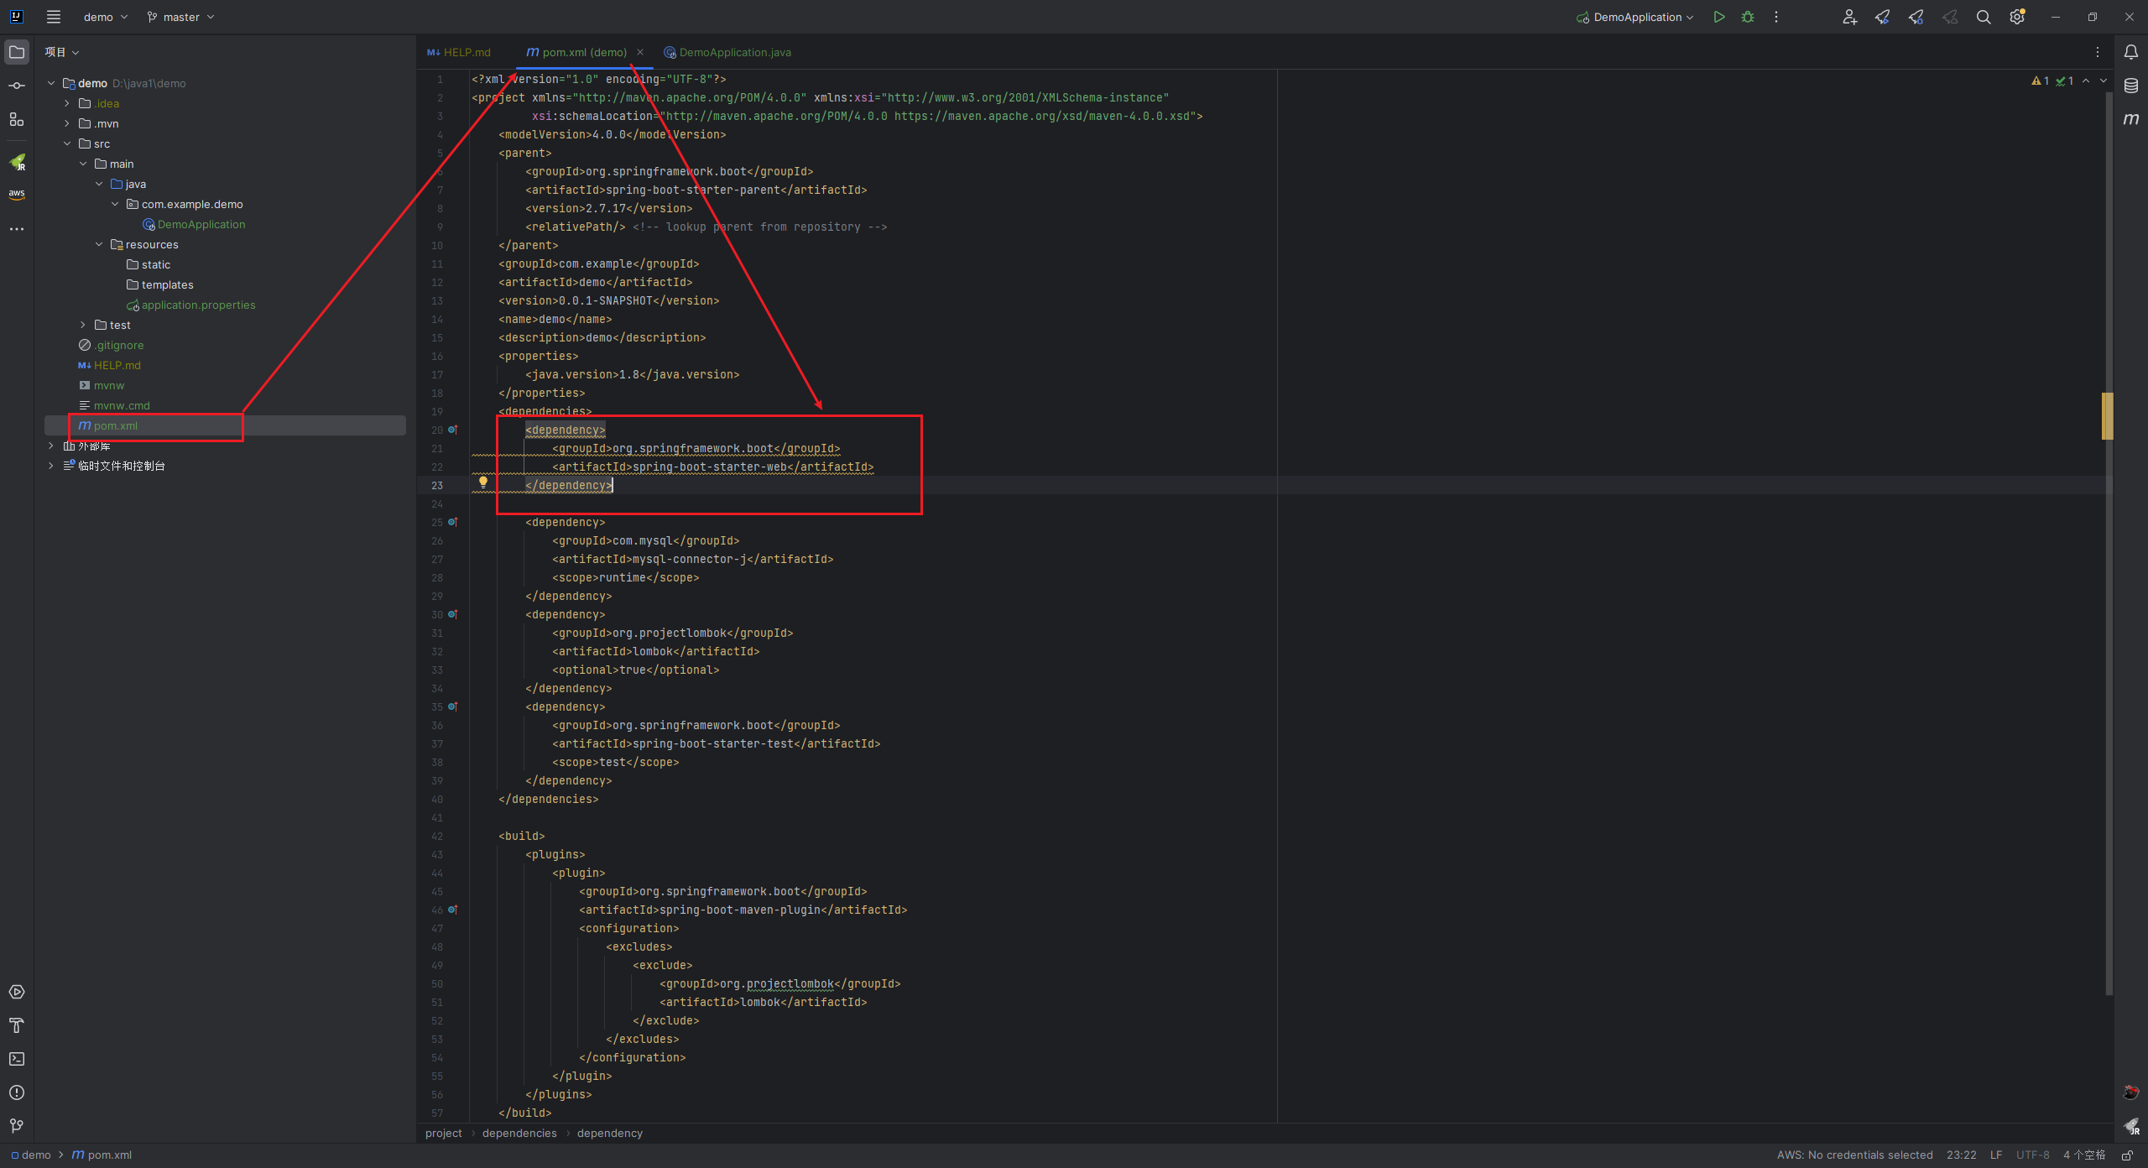Open the Commit tool window icon
Screen dimensions: 2148x1168
[17, 86]
